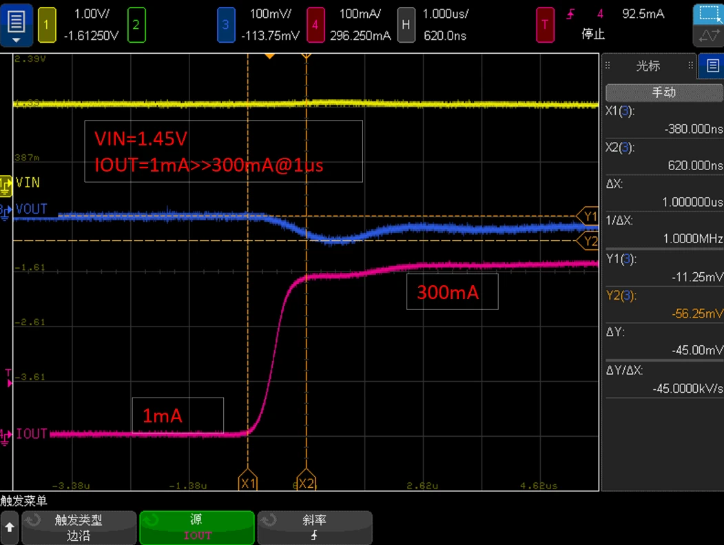Open the 斜率 slope selector
Screen dimensions: 724x545
(315, 528)
